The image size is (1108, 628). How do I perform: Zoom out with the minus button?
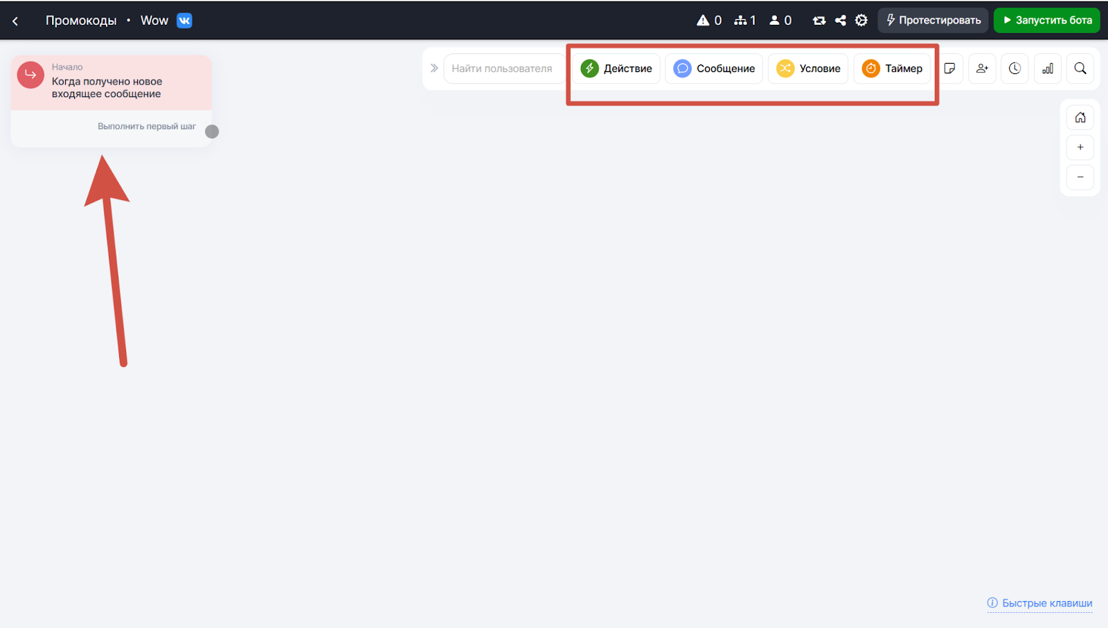pyautogui.click(x=1080, y=177)
